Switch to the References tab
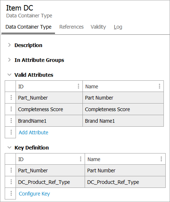Screen dimensions: 170x202 (x=71, y=27)
